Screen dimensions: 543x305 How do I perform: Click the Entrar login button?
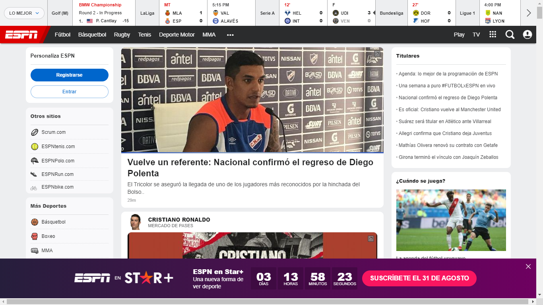tap(70, 92)
